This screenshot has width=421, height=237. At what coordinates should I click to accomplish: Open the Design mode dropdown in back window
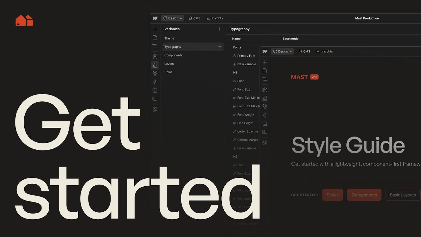(173, 18)
